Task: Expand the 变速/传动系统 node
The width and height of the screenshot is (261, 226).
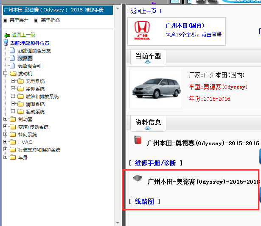Action: point(6,126)
